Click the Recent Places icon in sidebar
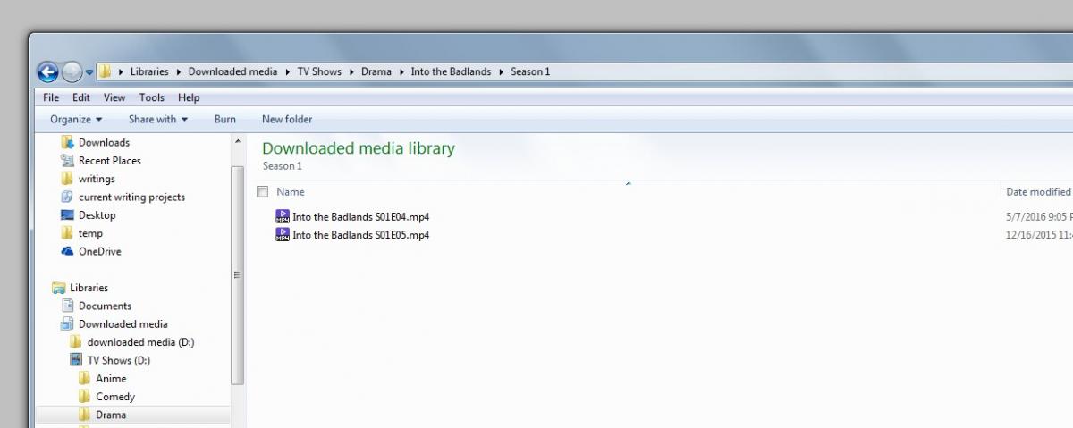Viewport: 1073px width, 428px height. point(67,160)
